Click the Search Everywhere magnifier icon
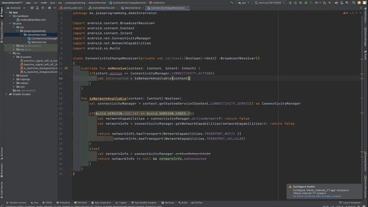368x207 pixels. [x=354, y=2]
